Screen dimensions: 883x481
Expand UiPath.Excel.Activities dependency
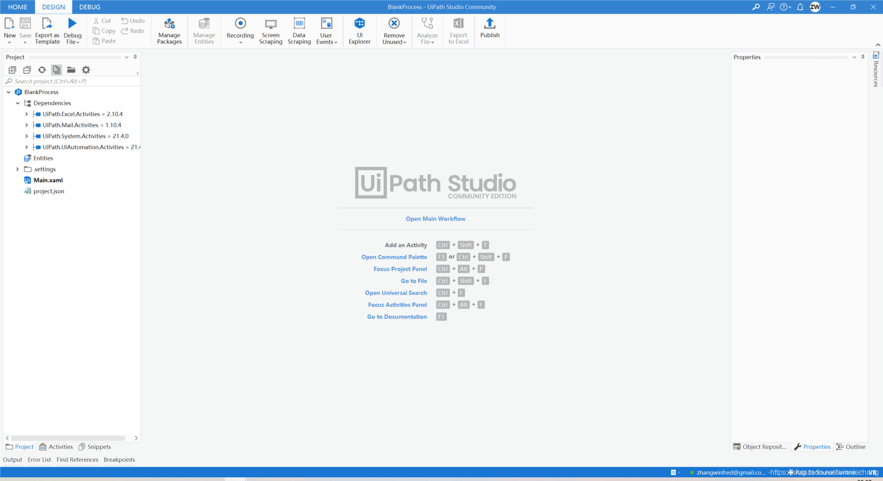click(27, 114)
